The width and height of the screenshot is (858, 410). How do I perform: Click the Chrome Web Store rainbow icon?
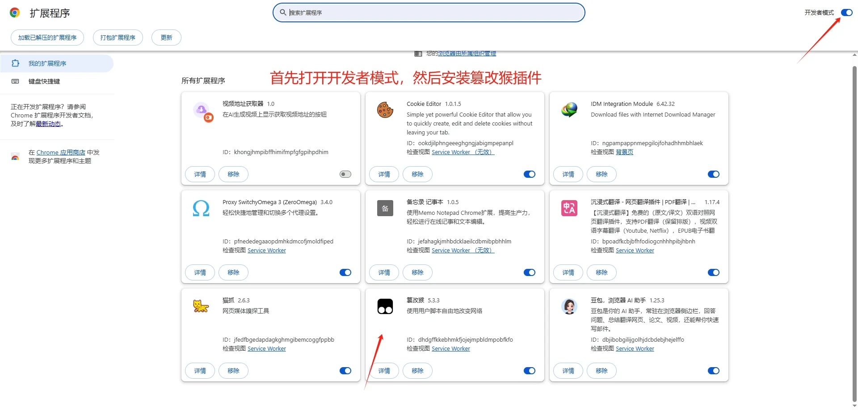pyautogui.click(x=15, y=157)
